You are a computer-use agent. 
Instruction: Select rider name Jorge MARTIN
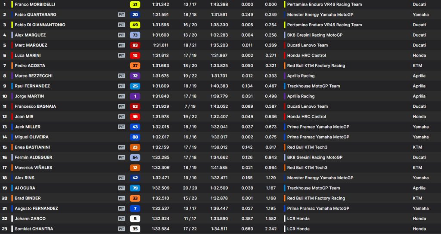pyautogui.click(x=29, y=96)
